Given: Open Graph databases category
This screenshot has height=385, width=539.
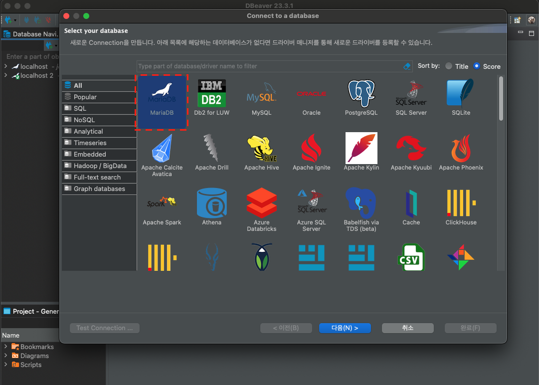Looking at the screenshot, I should (x=99, y=189).
